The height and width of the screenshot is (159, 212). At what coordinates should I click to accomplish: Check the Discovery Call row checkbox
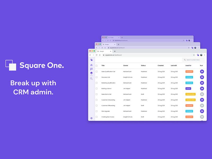point(96,77)
